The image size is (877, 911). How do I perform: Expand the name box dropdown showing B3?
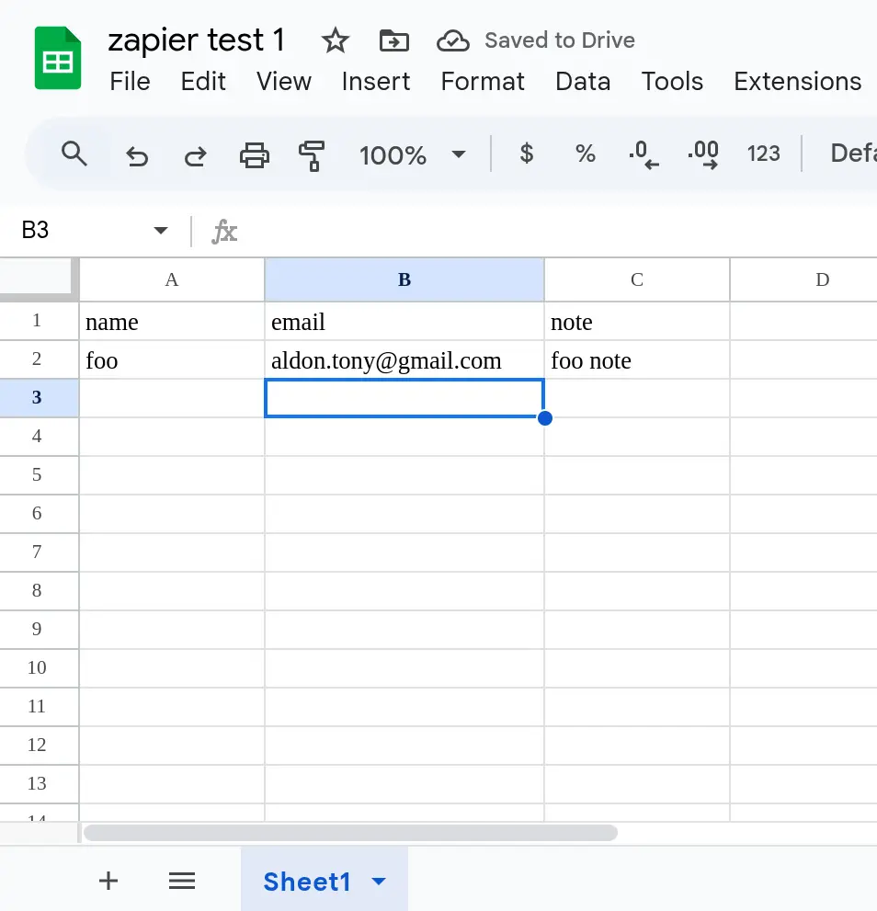click(160, 230)
